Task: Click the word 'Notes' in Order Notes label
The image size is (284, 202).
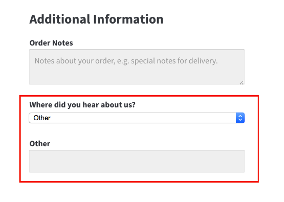Action: coord(62,43)
